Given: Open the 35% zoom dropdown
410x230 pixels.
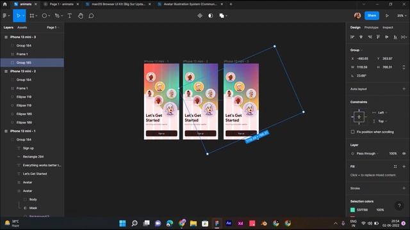Looking at the screenshot, I should [x=402, y=15].
